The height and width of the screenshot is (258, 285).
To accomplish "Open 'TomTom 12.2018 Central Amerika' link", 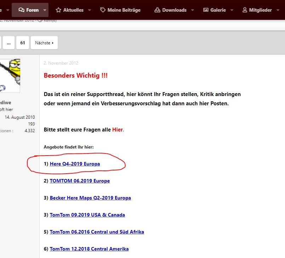I will (x=89, y=249).
